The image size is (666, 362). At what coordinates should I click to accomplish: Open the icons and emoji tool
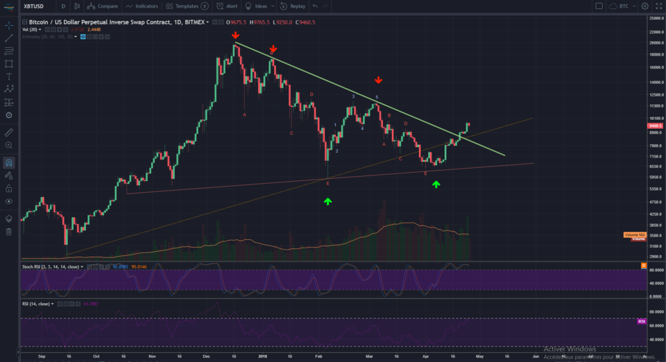coord(8,115)
